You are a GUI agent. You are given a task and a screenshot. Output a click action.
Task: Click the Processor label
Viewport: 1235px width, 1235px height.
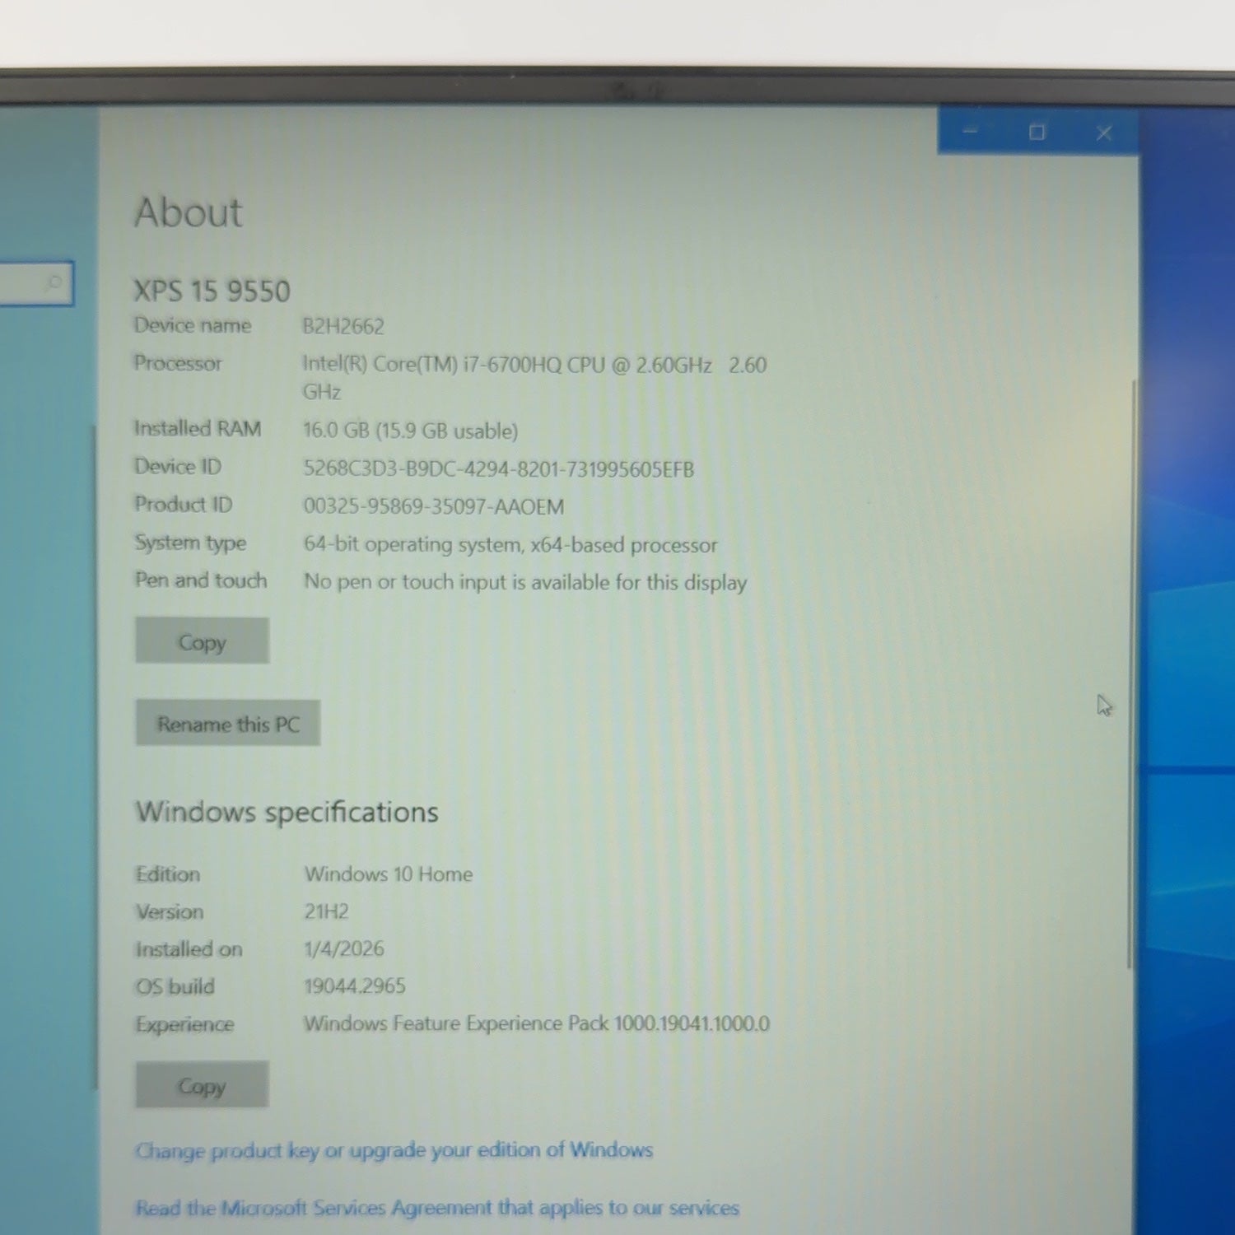click(x=178, y=363)
